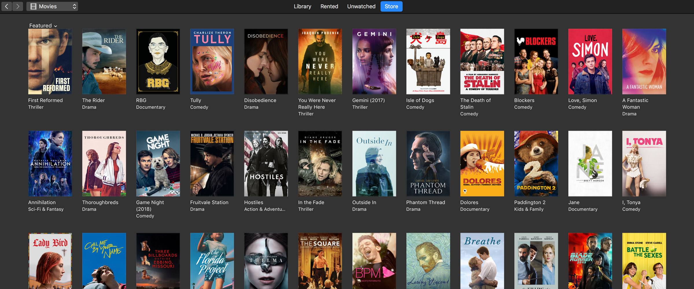The height and width of the screenshot is (289, 694).
Task: Open the Lady Bird poster
Action: [50, 261]
